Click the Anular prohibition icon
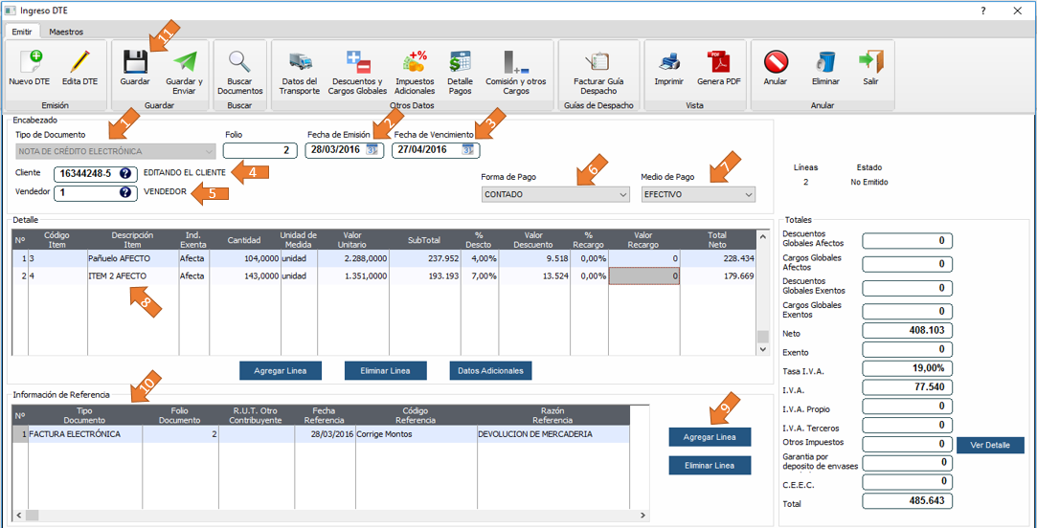Image resolution: width=1037 pixels, height=528 pixels. click(x=776, y=62)
